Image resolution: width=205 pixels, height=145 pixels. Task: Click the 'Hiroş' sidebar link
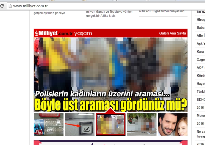coord(200,20)
